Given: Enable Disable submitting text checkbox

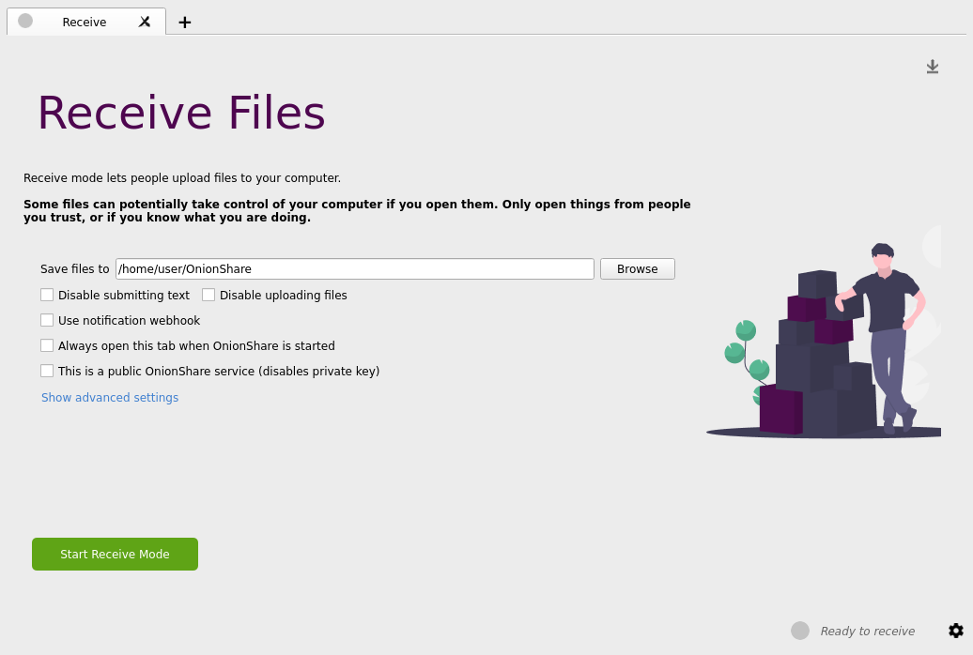Looking at the screenshot, I should 47,295.
